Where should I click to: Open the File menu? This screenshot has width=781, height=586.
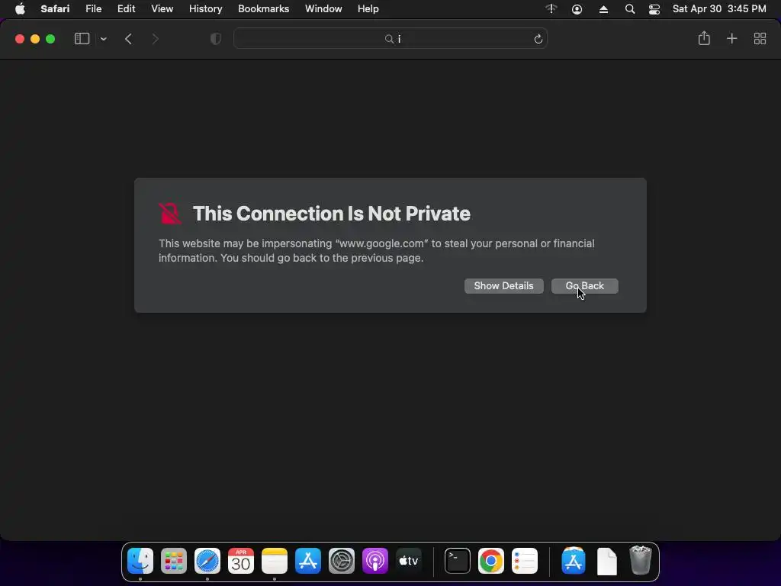[x=94, y=9]
